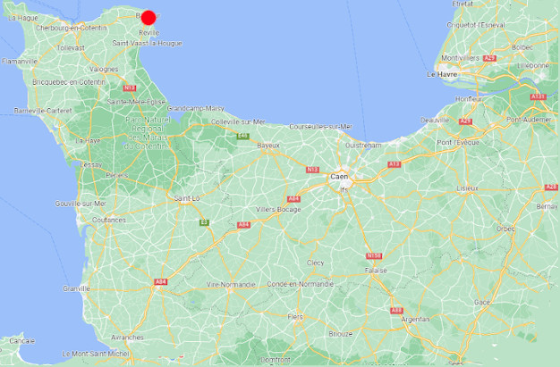Viewport: 560px width, 367px height.
Task: Click the Saint-Lô town label
Action: (x=187, y=198)
